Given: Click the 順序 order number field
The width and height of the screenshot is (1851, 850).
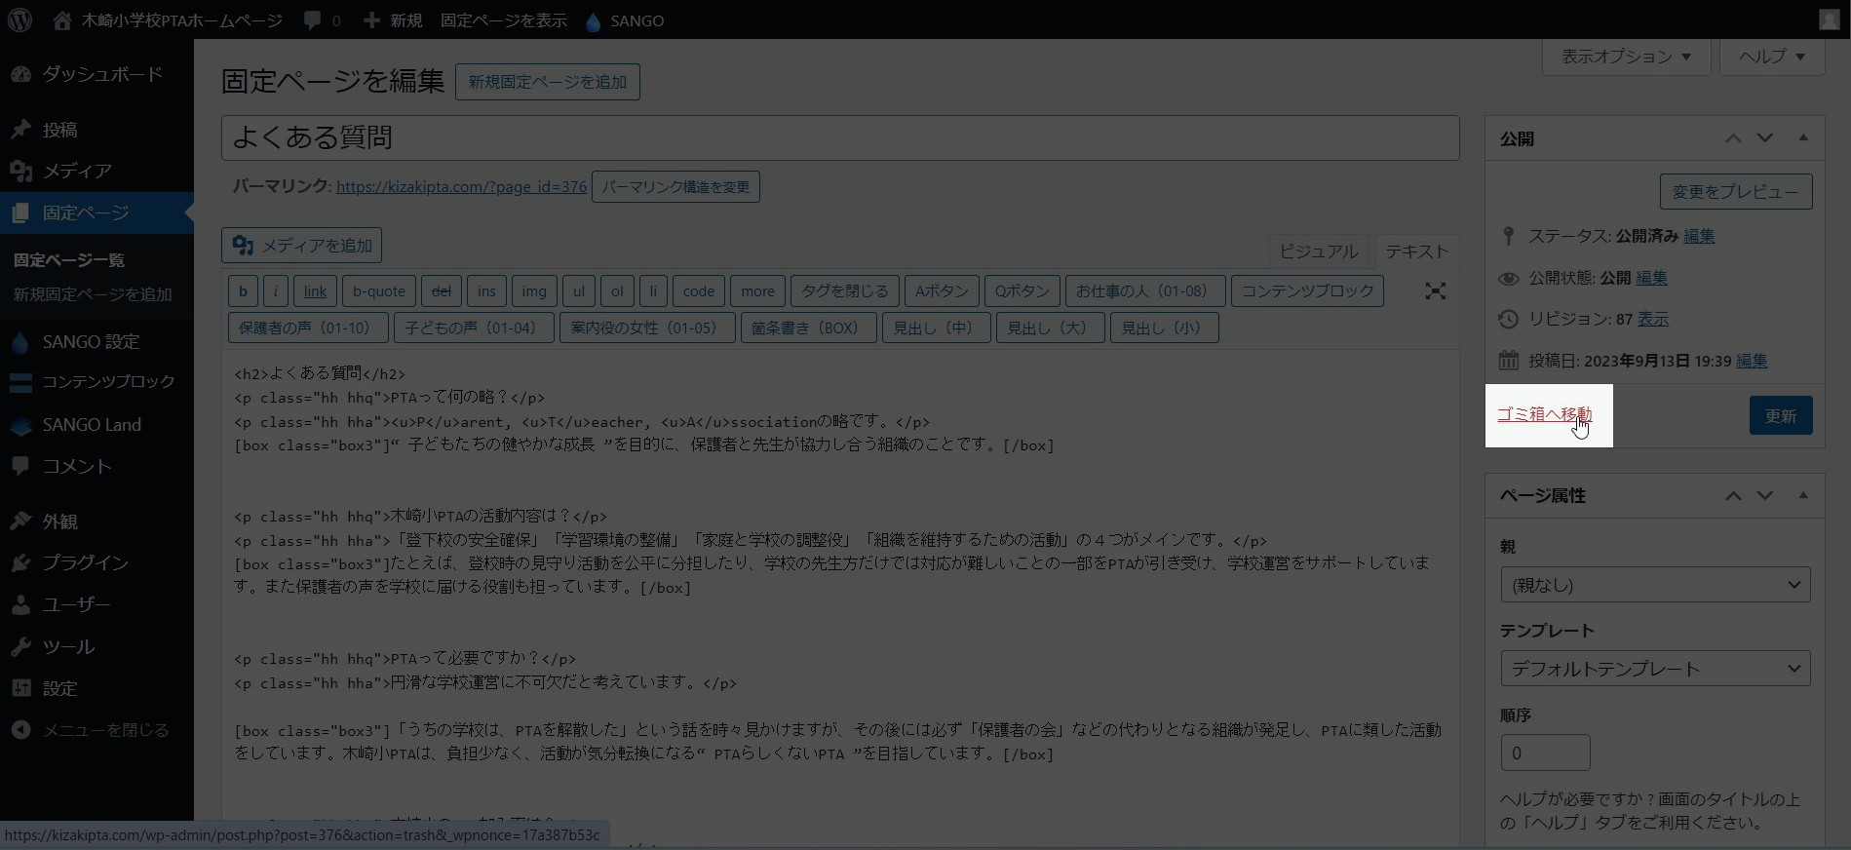Looking at the screenshot, I should pyautogui.click(x=1545, y=753).
